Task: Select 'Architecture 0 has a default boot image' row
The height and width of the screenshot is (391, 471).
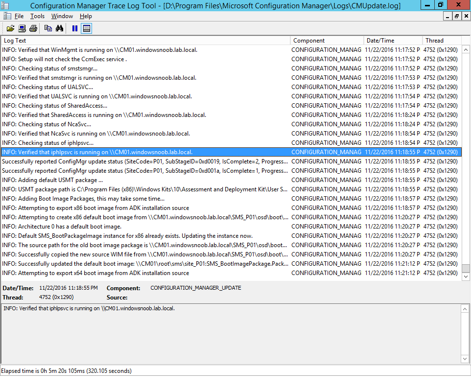Action: tap(231, 227)
